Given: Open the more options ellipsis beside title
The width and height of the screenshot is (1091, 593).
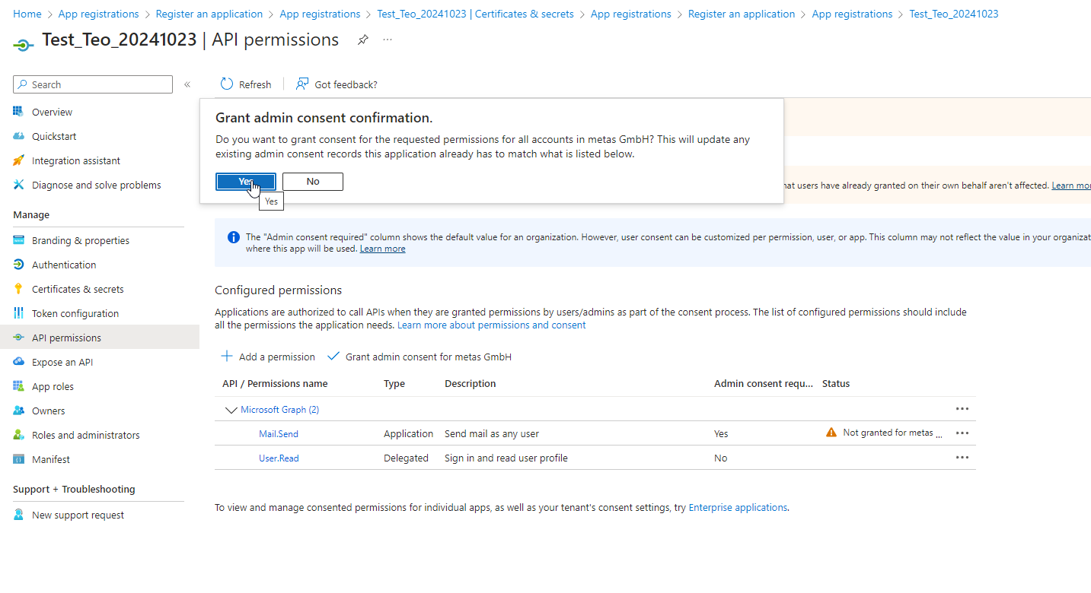Looking at the screenshot, I should coord(388,40).
